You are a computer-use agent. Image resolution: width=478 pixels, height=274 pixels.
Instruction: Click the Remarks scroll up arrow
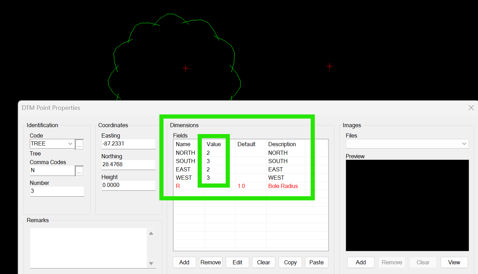tap(151, 234)
